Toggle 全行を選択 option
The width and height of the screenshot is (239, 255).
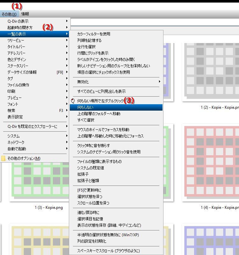[116, 47]
